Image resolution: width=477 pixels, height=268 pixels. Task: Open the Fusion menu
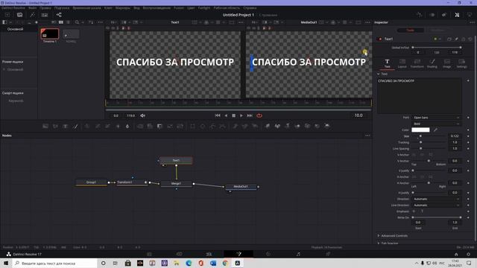point(179,8)
